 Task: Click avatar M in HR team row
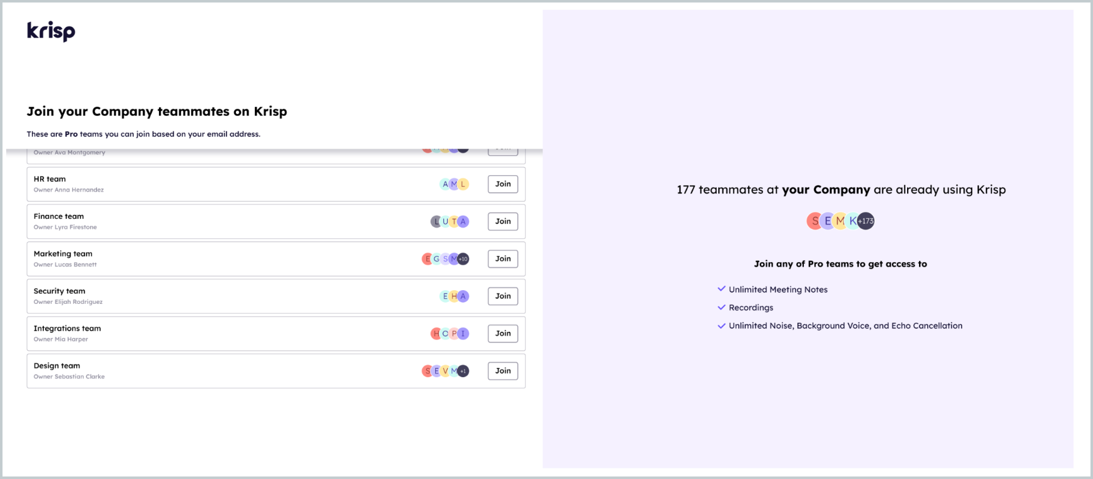(x=454, y=184)
